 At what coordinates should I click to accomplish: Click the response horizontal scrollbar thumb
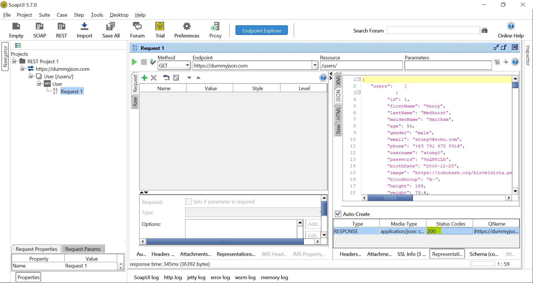pos(390,198)
